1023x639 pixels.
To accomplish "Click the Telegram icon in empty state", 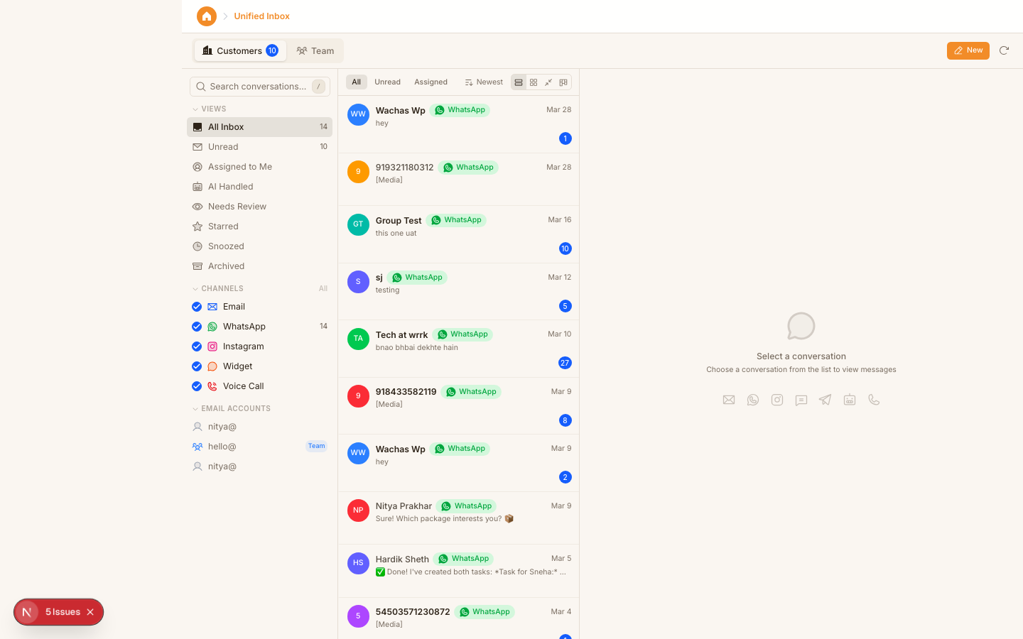I will point(825,400).
